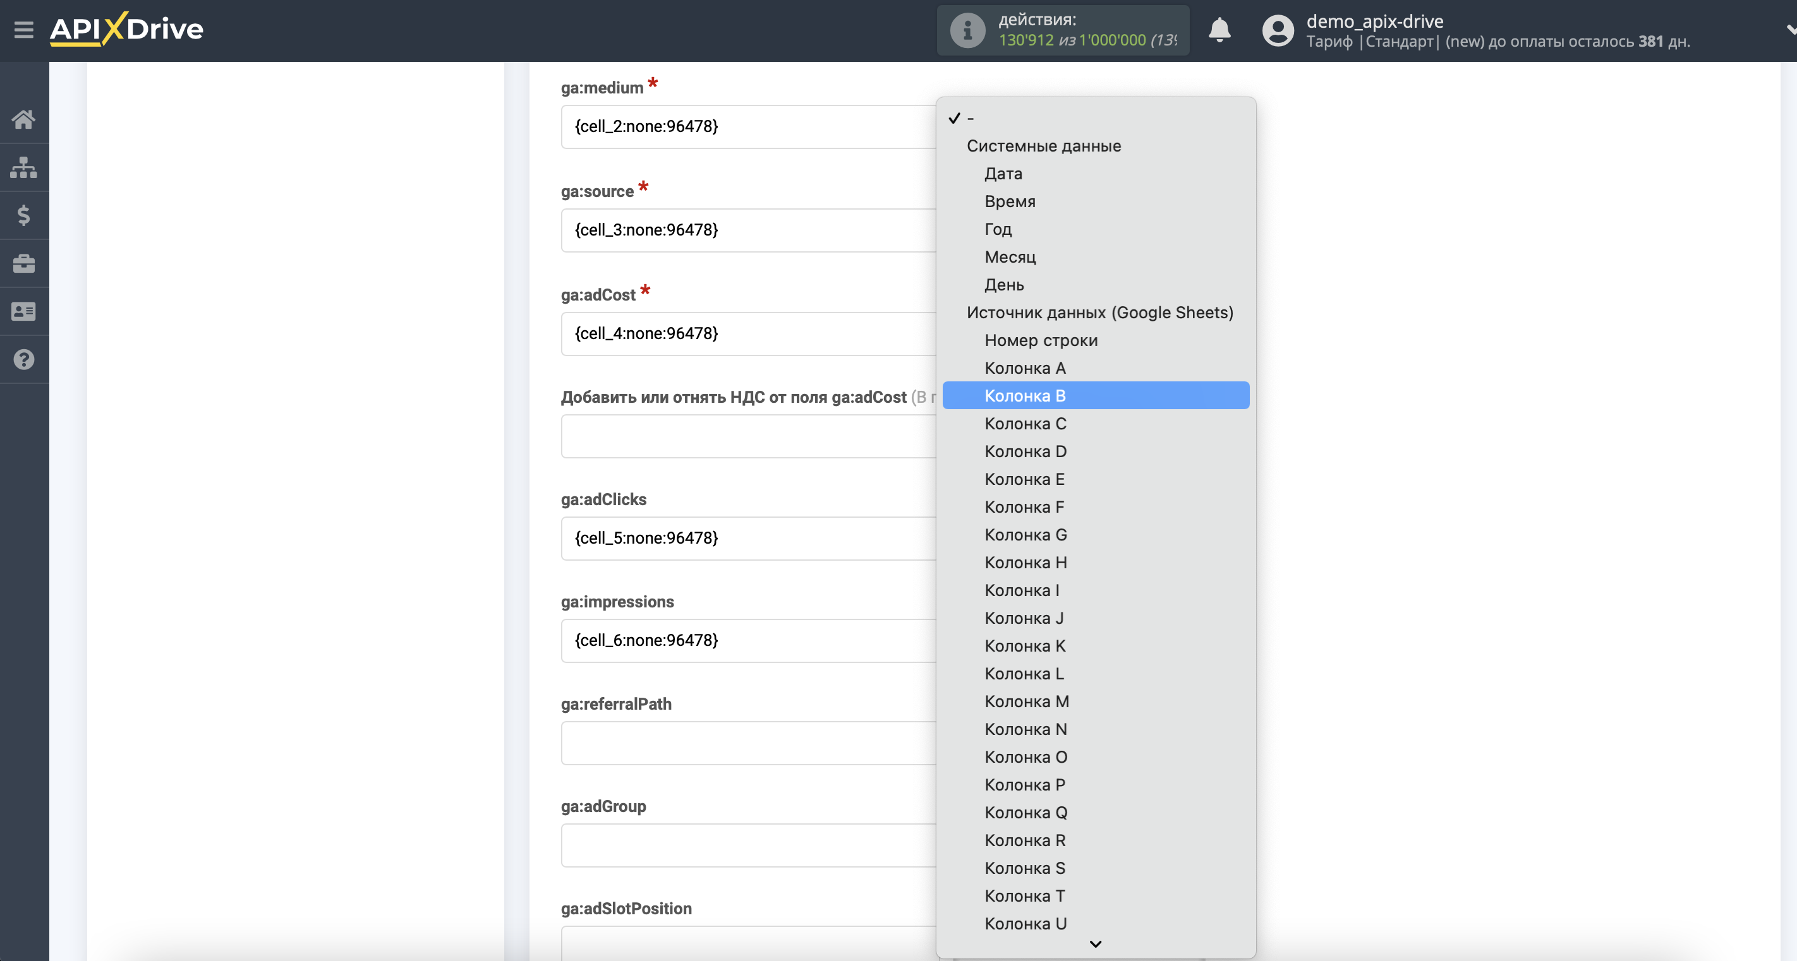Choose Колонка L from list

pos(1095,674)
